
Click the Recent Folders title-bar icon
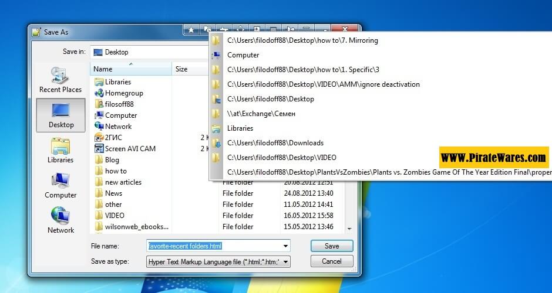pyautogui.click(x=207, y=29)
